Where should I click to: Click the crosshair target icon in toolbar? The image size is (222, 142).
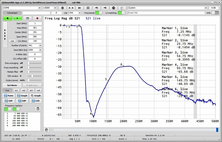[x=114, y=8]
